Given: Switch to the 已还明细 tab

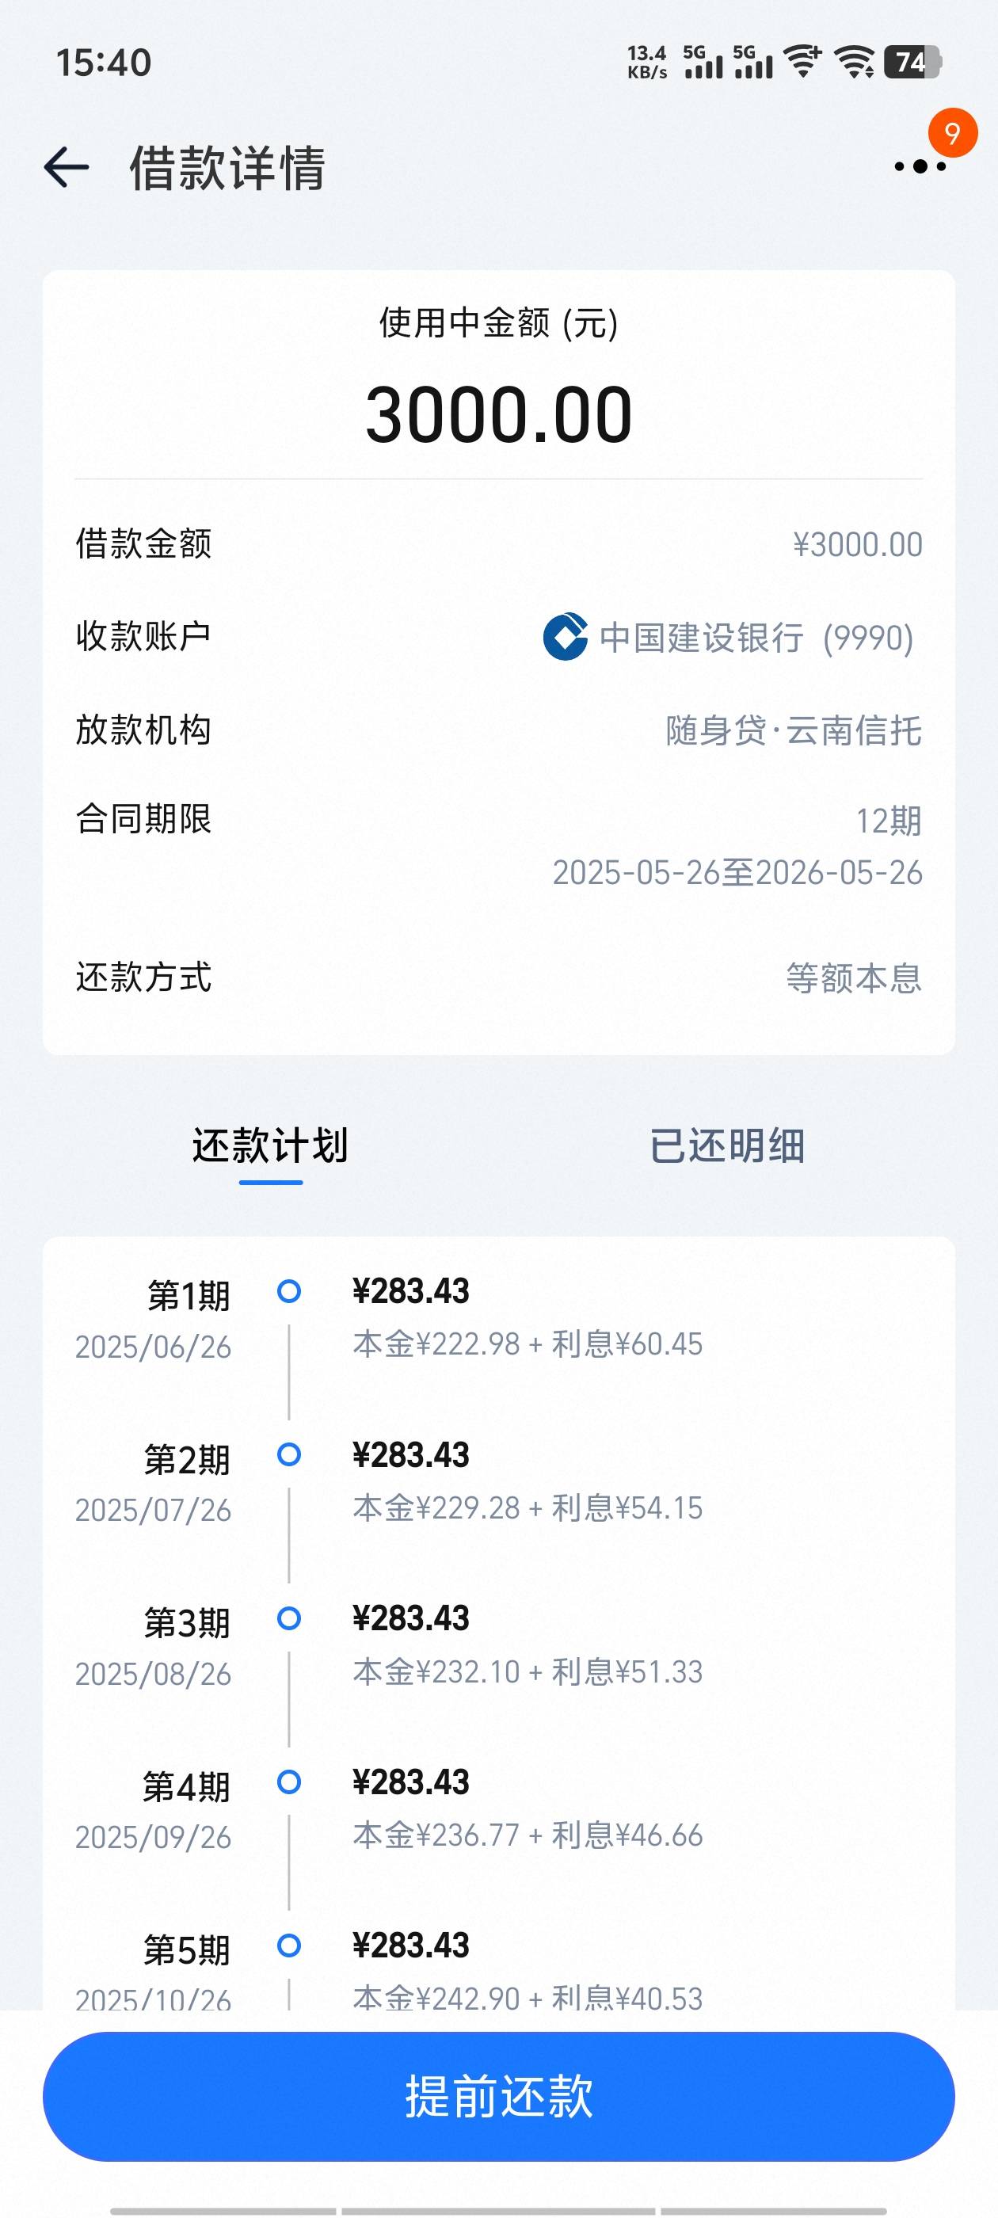Looking at the screenshot, I should tap(727, 1146).
